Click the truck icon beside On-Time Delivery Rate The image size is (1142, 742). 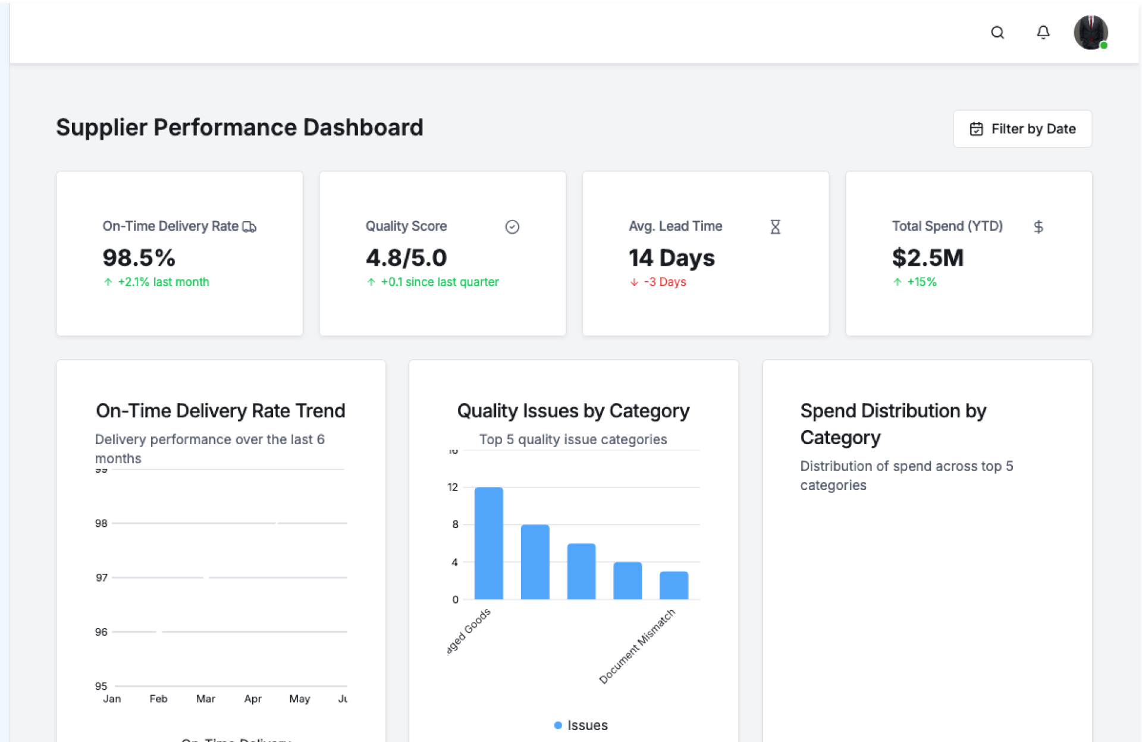click(249, 227)
